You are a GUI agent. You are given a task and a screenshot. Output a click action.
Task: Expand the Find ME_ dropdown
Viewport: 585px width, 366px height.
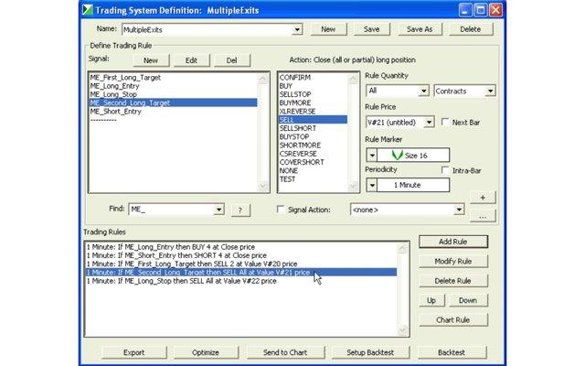click(219, 210)
